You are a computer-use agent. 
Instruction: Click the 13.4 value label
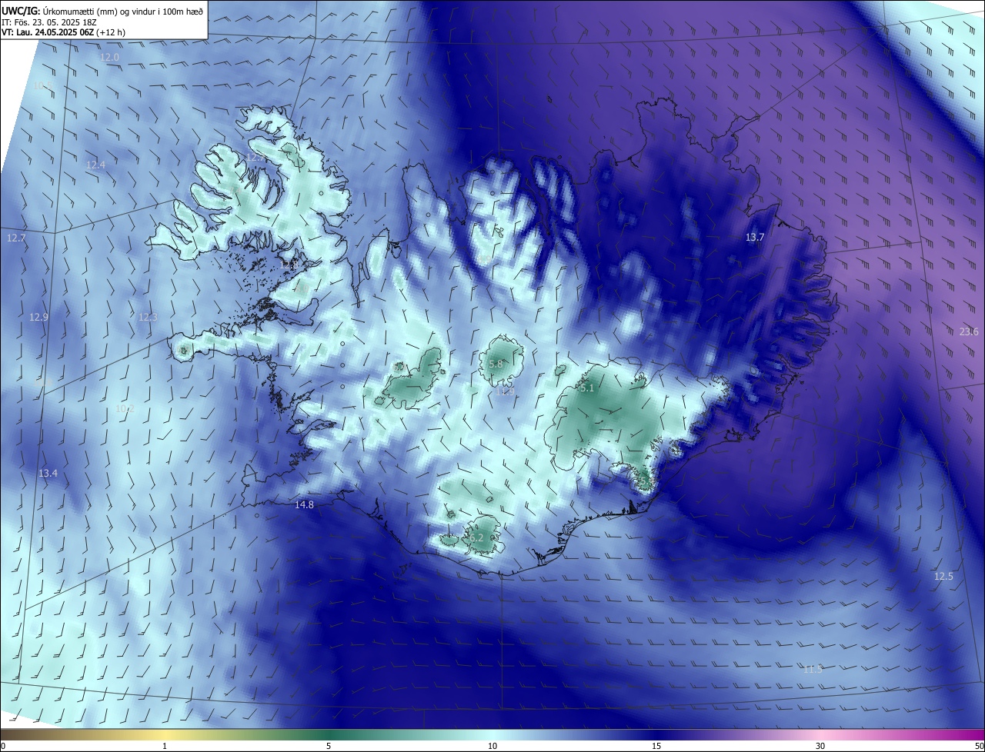pyautogui.click(x=48, y=473)
